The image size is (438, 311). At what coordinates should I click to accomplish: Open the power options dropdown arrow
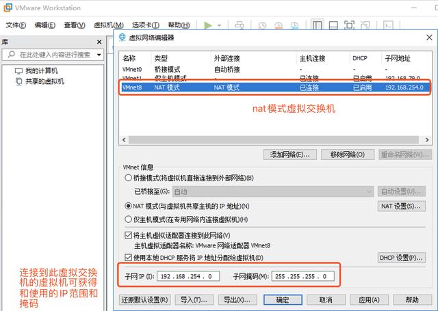click(219, 25)
